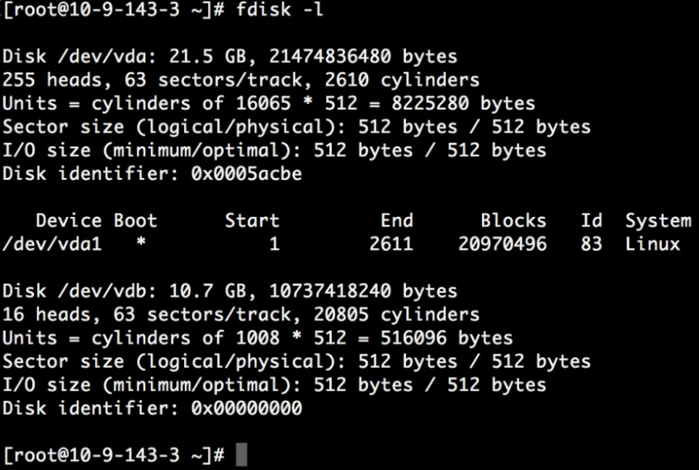Viewport: 699px width, 470px height.
Task: Click the 'End' column header
Action: coord(397,220)
